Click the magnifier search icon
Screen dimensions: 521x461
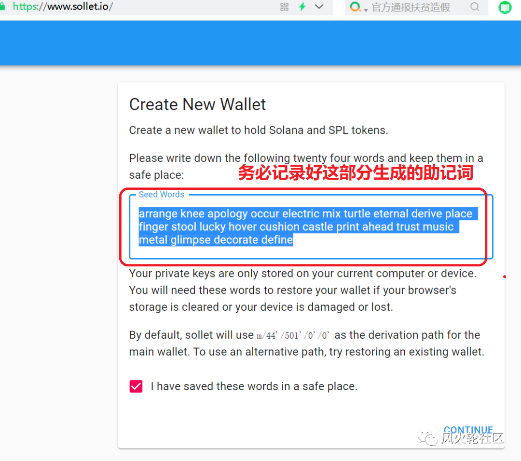coord(475,7)
